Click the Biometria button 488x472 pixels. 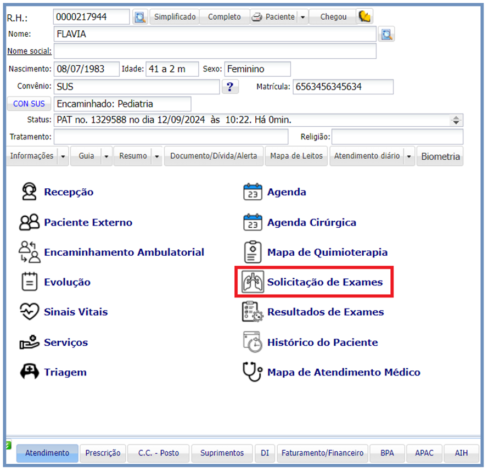(x=440, y=156)
